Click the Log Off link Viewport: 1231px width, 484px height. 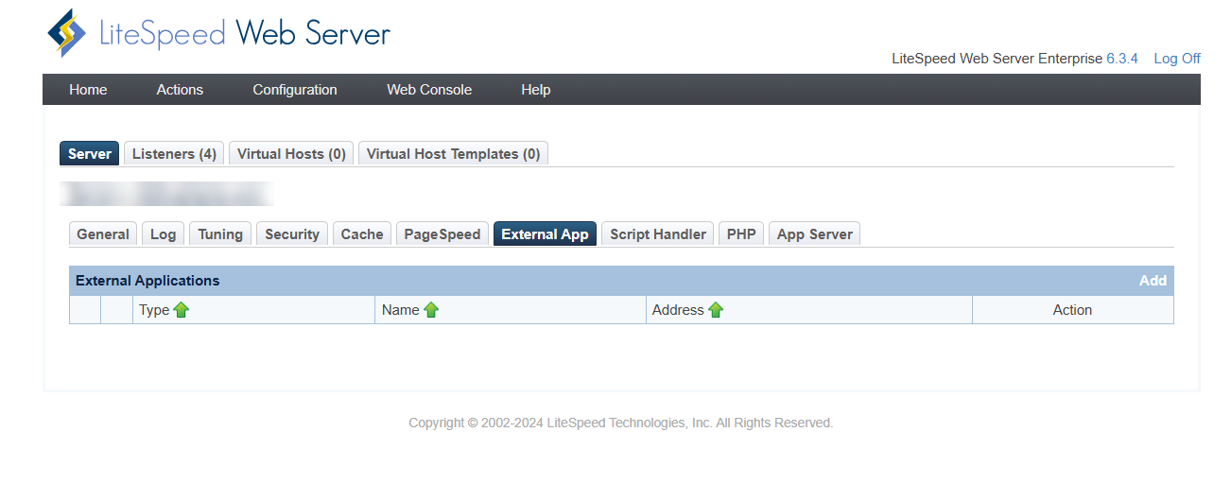pos(1177,59)
